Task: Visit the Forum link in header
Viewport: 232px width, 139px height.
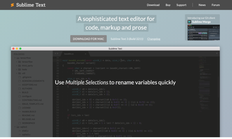Action: (x=215, y=5)
